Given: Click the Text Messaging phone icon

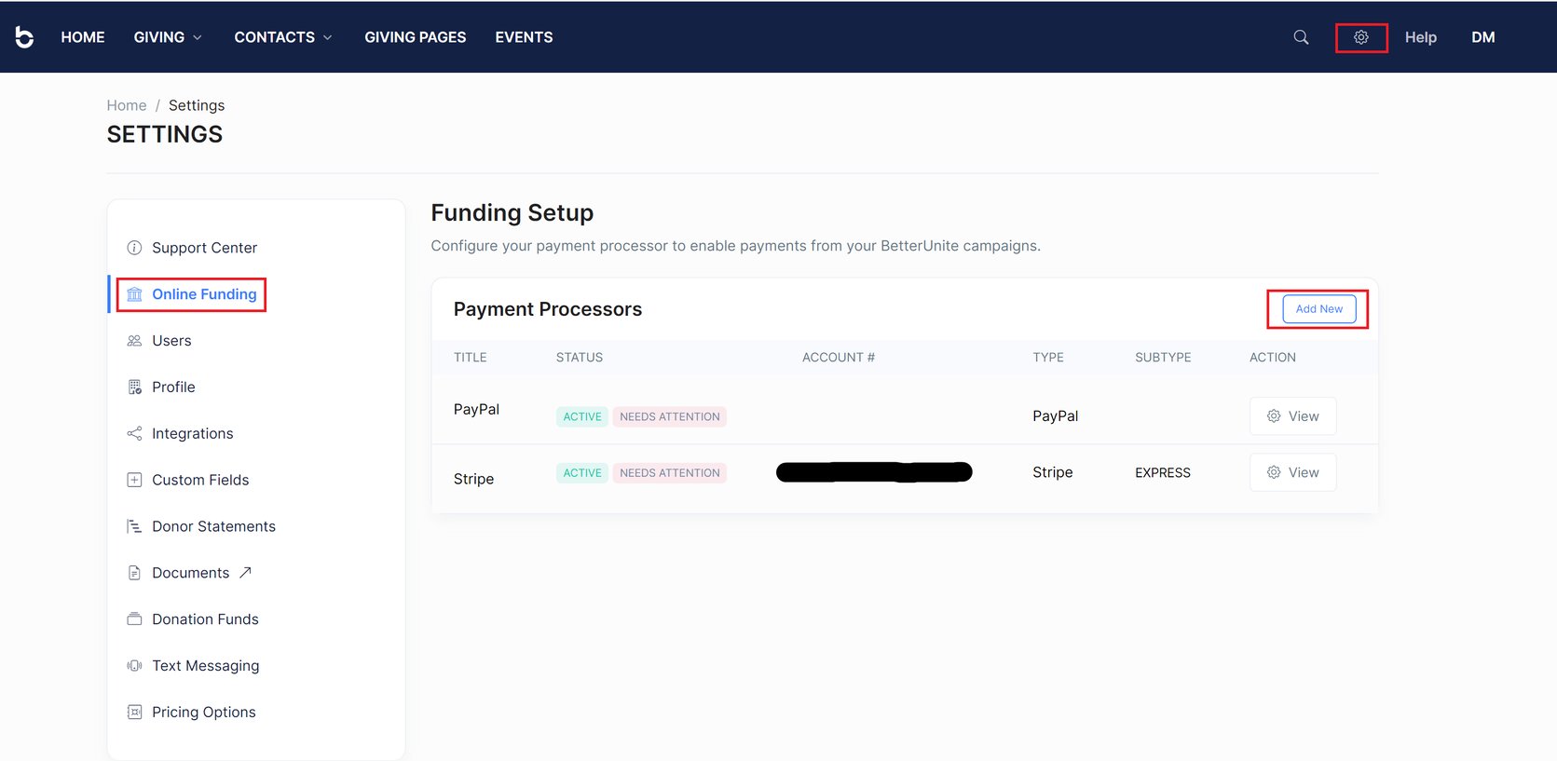Looking at the screenshot, I should click(134, 666).
